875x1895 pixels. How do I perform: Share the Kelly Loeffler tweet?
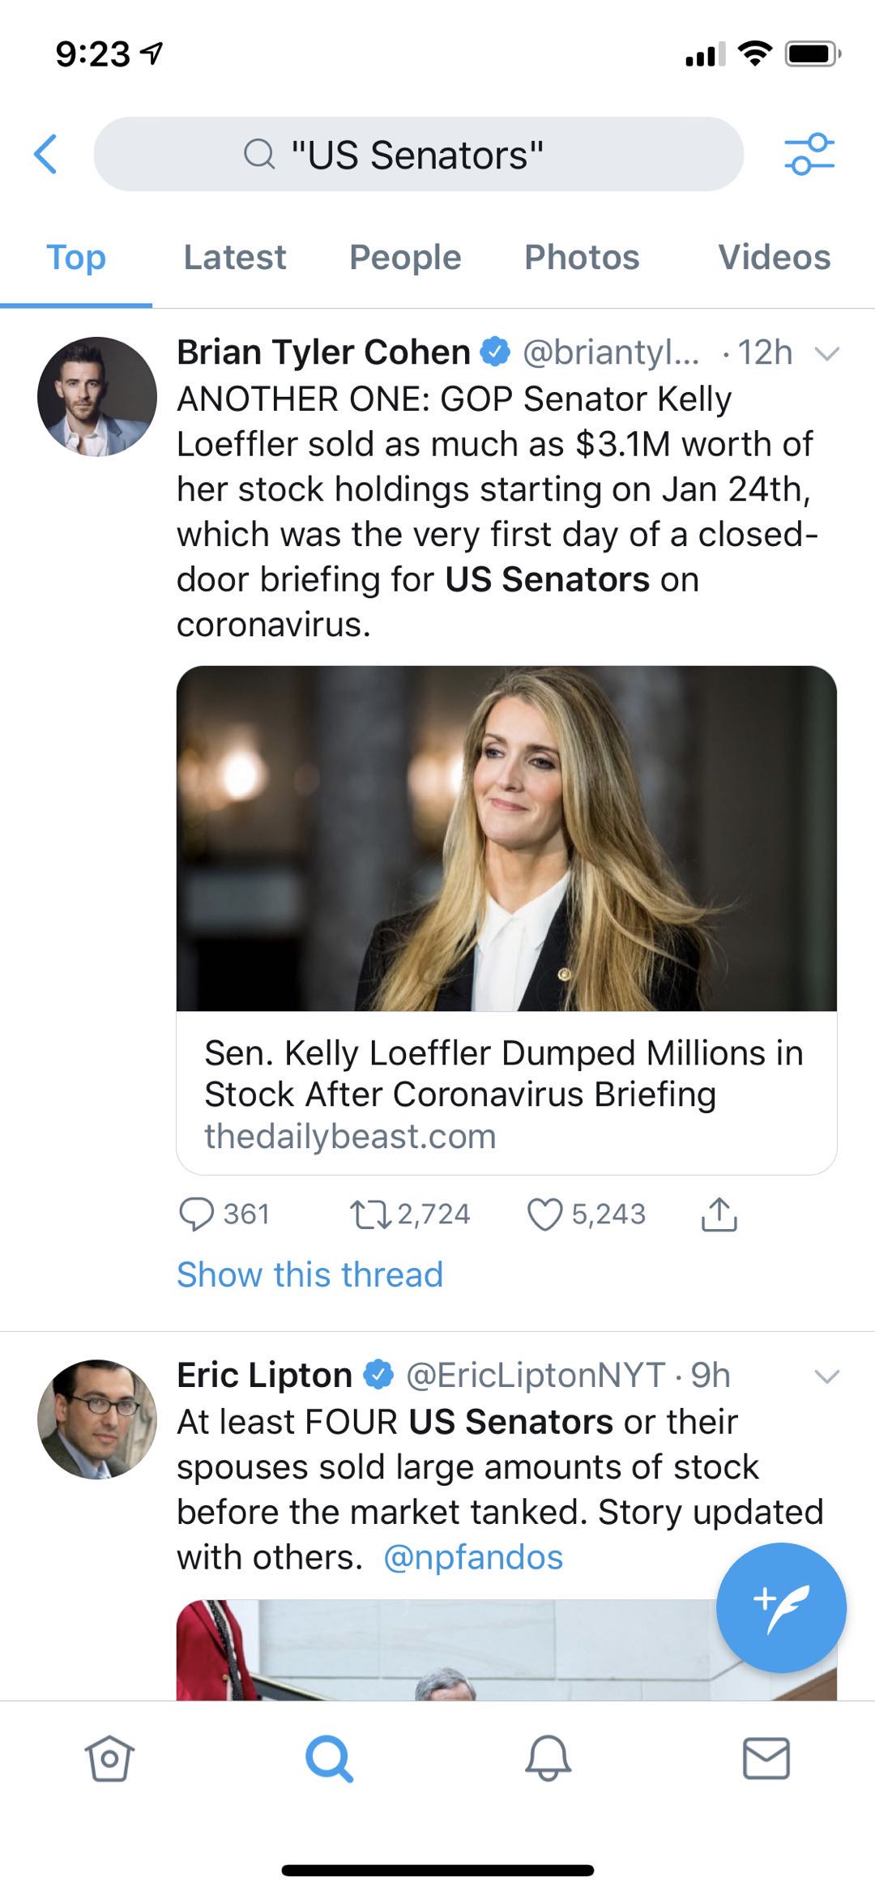pos(719,1214)
